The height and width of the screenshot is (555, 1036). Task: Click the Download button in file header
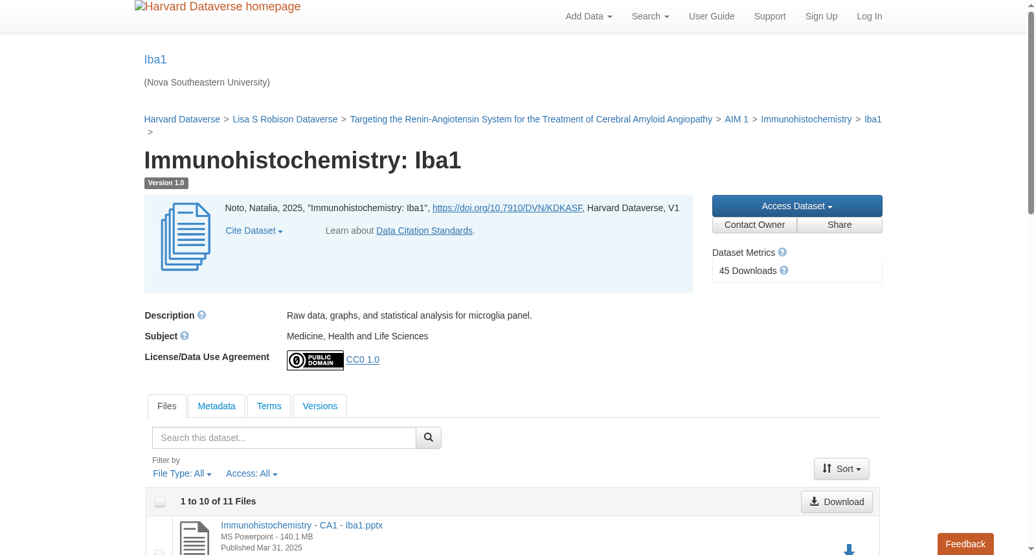tap(837, 502)
